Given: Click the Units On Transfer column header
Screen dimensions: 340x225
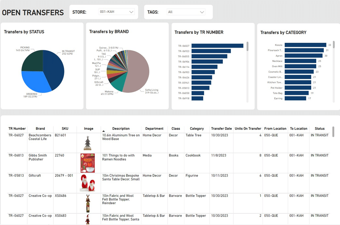Looking at the screenshot, I should point(248,129).
